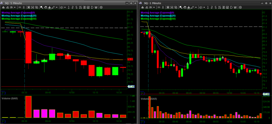Activate the hand pan tool in 1-minute chart
The height and width of the screenshot is (124, 272).
coord(185,8)
